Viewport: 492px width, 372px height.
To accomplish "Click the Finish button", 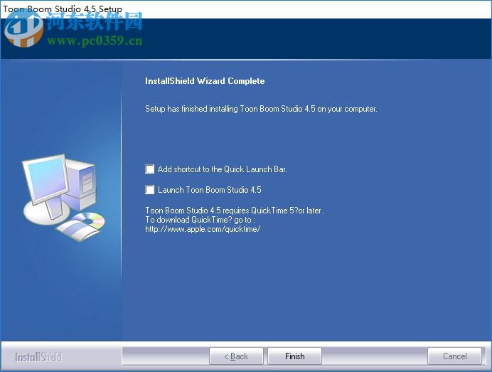I will (x=294, y=356).
